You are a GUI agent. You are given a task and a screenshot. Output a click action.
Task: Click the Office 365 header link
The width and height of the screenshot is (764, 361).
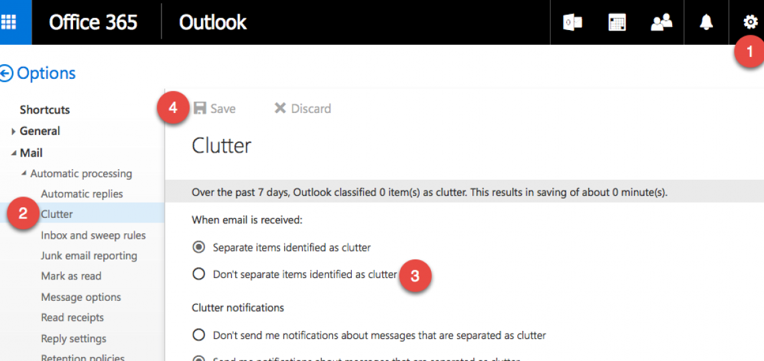(93, 22)
